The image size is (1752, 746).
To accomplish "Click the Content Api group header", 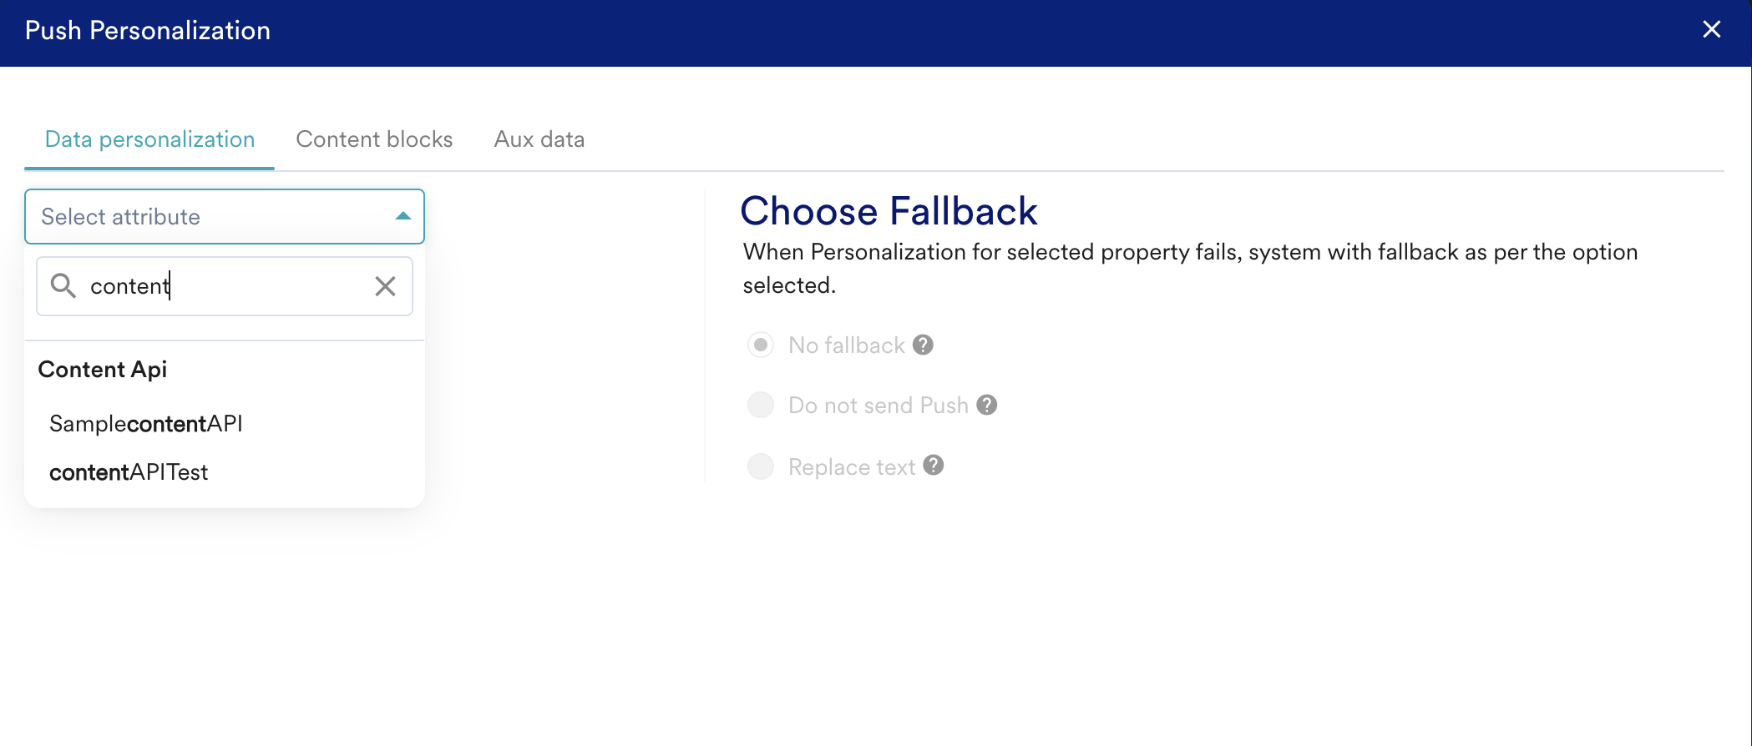I will coord(103,370).
